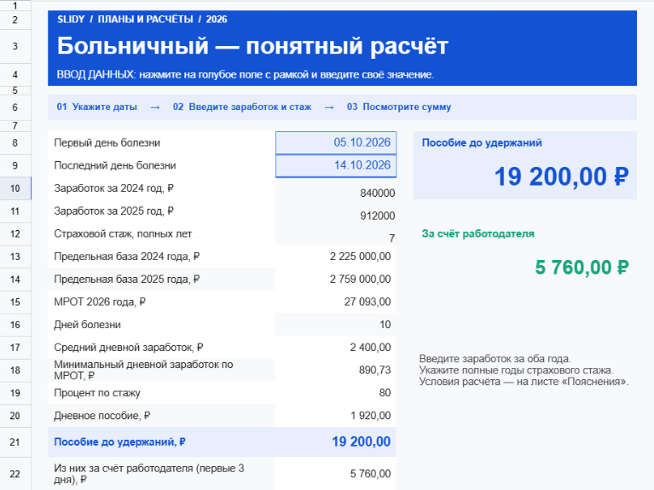Click the label 'Предельная база 2025 года, ₽'
654x490 pixels.
[126, 279]
